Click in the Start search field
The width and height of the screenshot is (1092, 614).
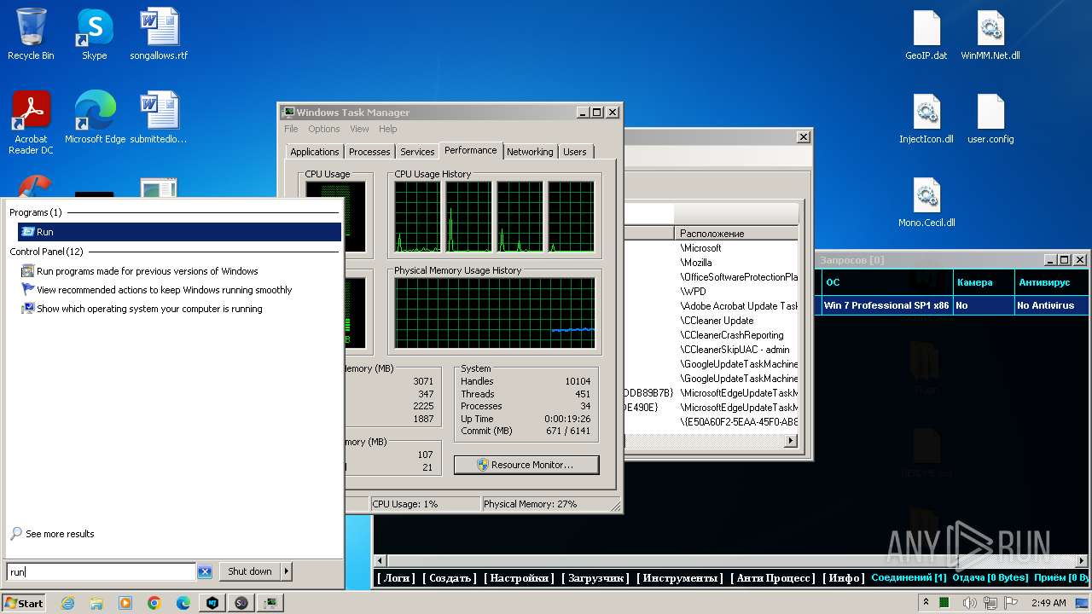[101, 571]
